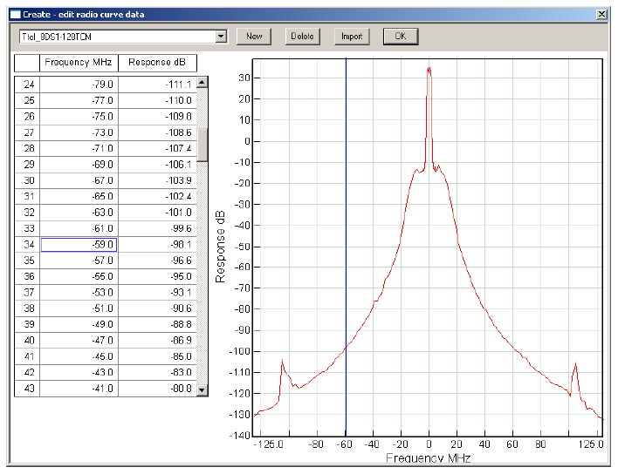Click the window icon in title bar
The width and height of the screenshot is (618, 474).
point(14,14)
